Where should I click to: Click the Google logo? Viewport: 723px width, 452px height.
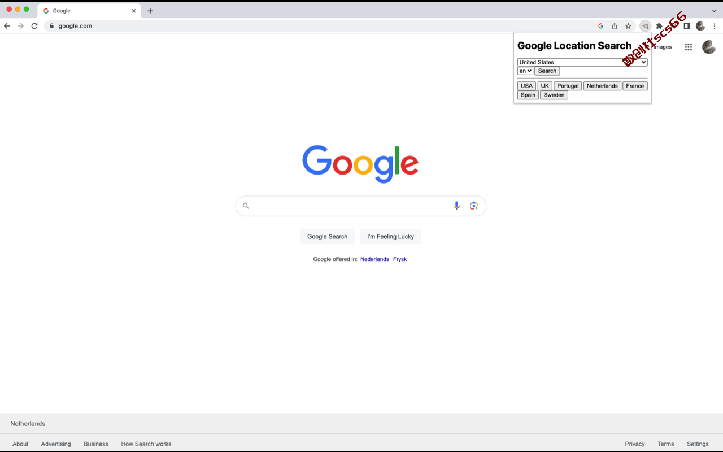pos(360,164)
